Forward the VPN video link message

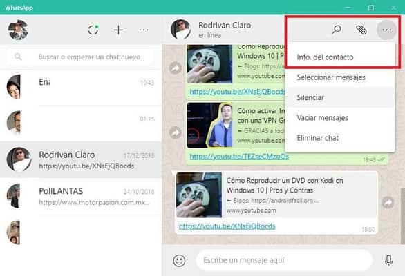tap(176, 133)
